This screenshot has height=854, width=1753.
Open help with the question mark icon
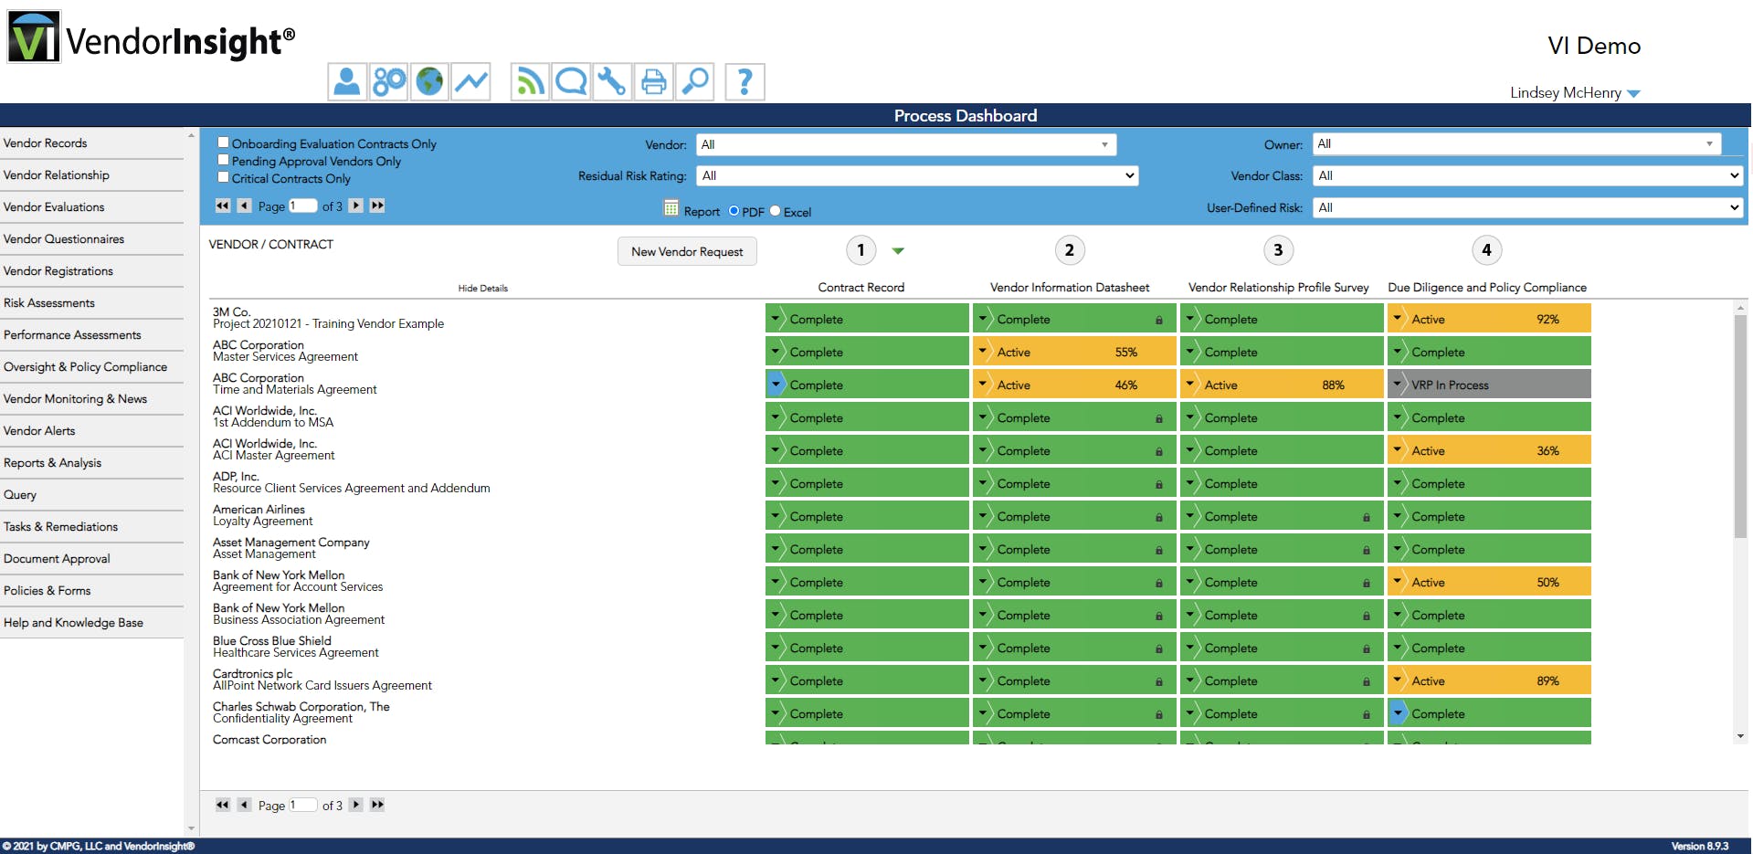[x=744, y=82]
